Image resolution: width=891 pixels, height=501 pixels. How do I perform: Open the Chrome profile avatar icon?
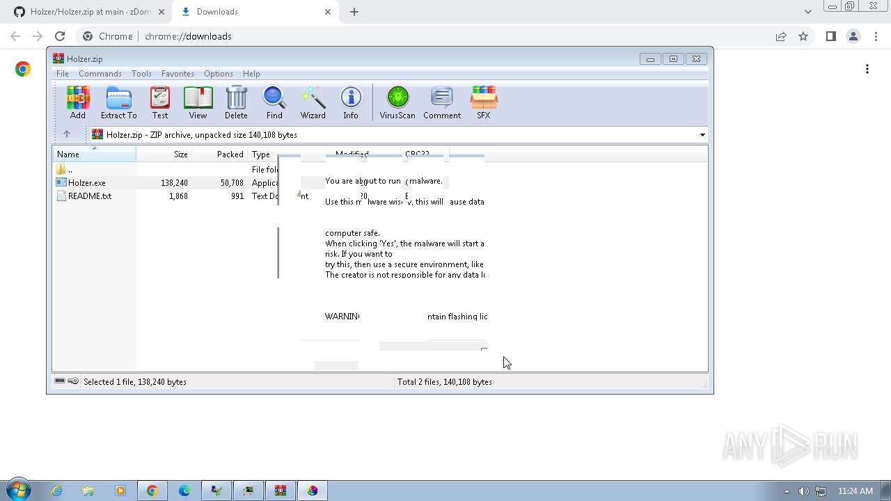click(853, 36)
